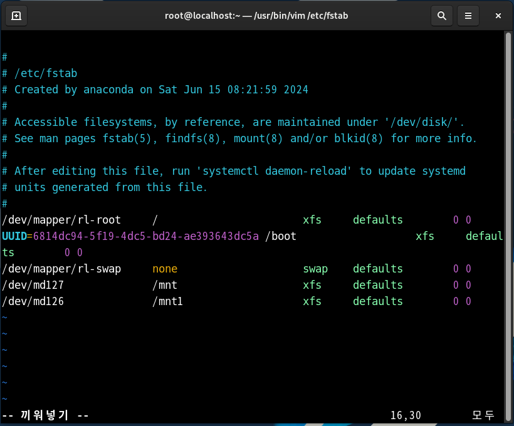Click 'xfs' in the /dev/md126 row

[312, 301]
